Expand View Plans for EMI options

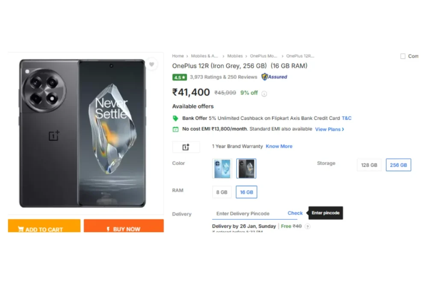tap(330, 129)
